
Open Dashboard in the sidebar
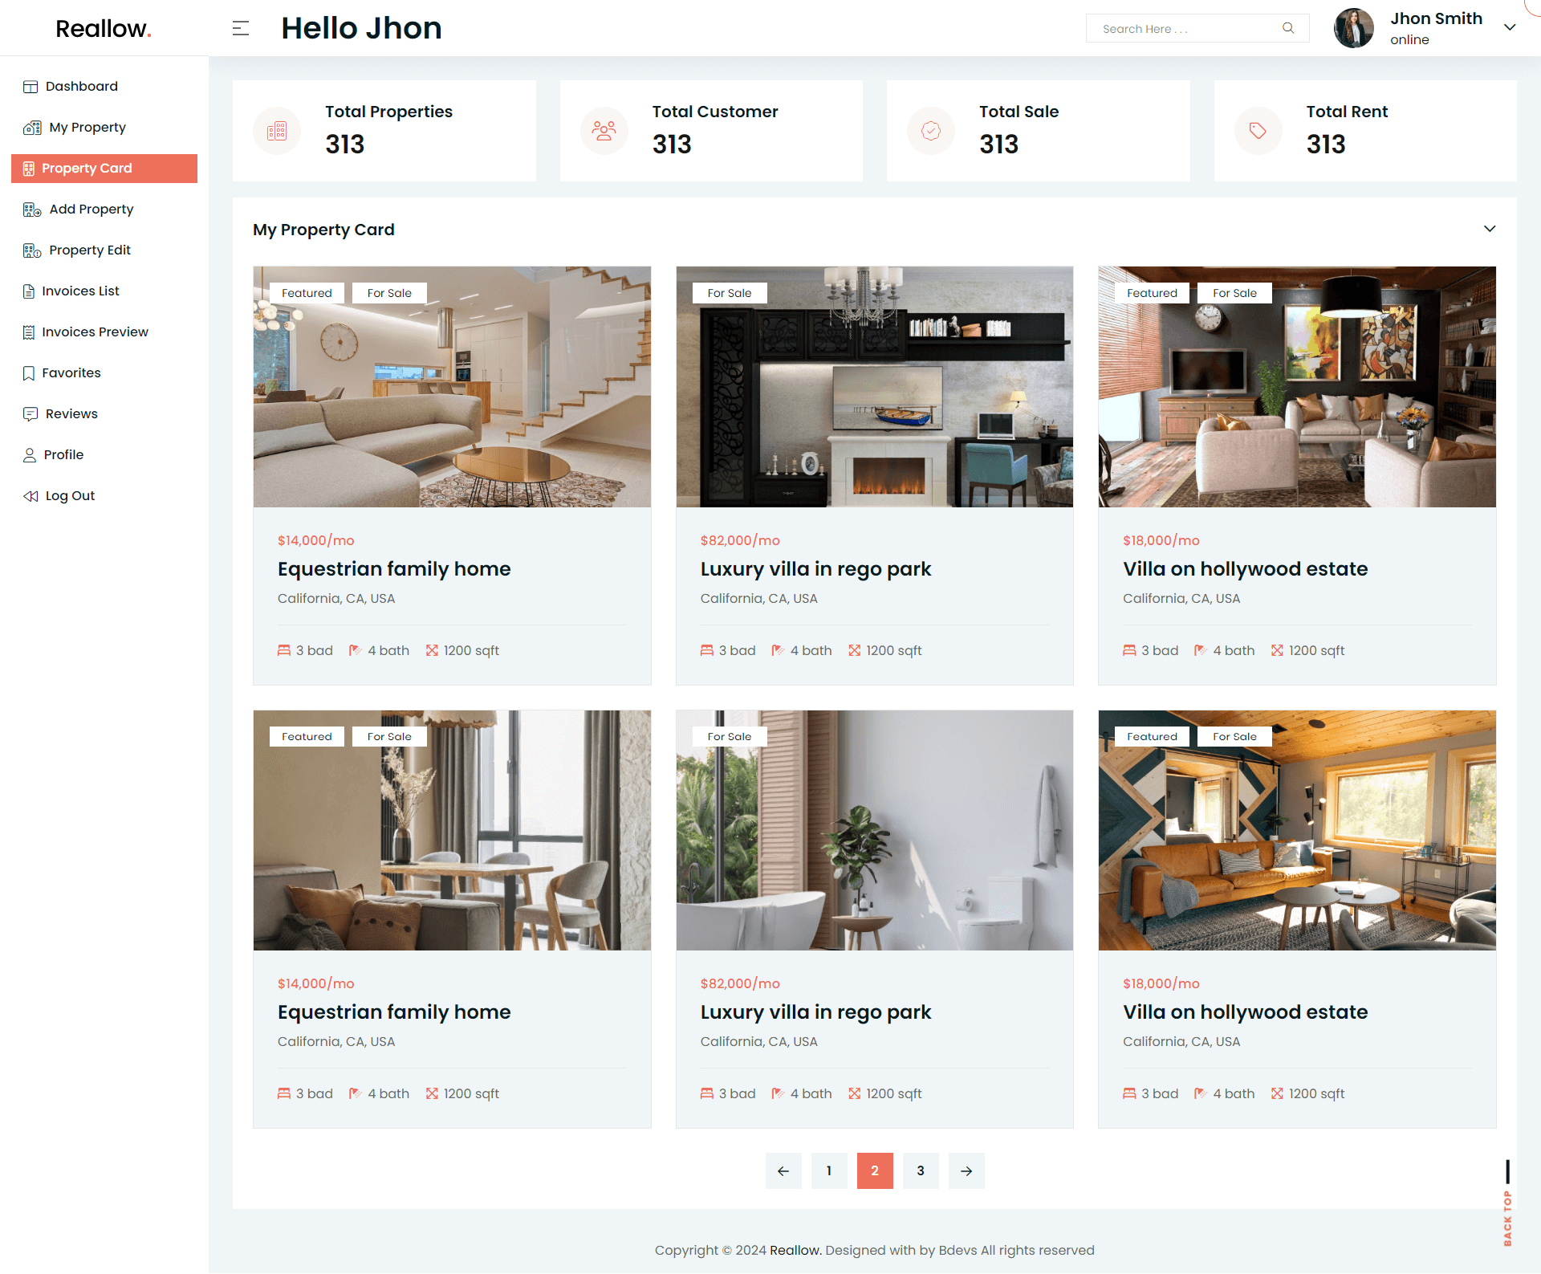coord(81,86)
